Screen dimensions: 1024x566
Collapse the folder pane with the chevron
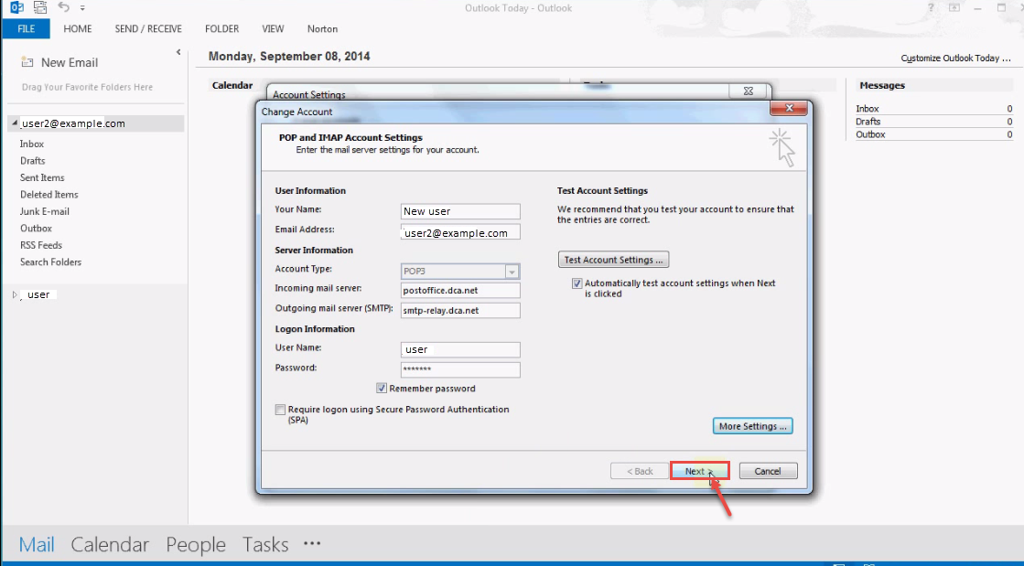pyautogui.click(x=178, y=52)
